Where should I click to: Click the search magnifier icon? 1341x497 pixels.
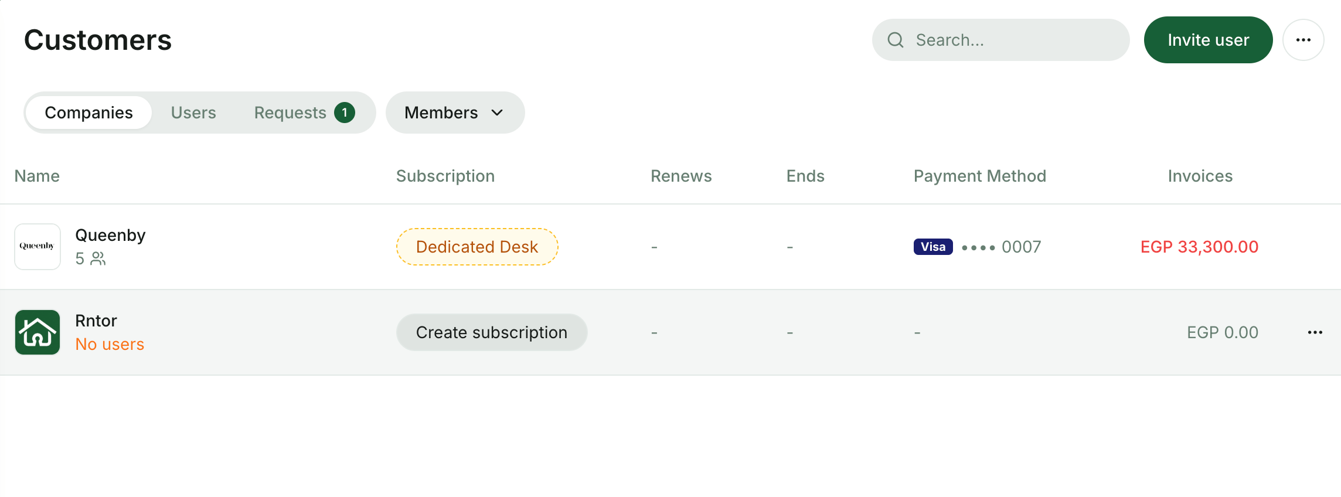click(896, 40)
